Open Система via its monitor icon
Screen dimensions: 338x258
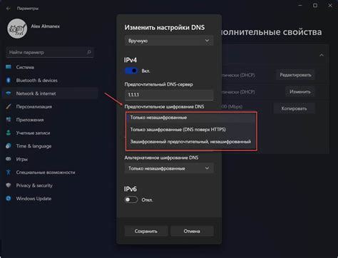click(9, 67)
